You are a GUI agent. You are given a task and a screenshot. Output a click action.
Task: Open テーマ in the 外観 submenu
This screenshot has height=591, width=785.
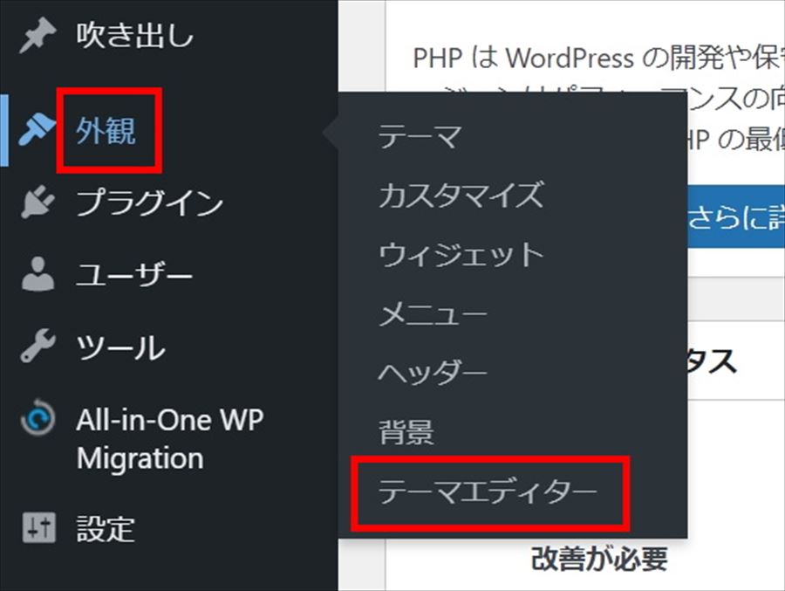[x=419, y=137]
